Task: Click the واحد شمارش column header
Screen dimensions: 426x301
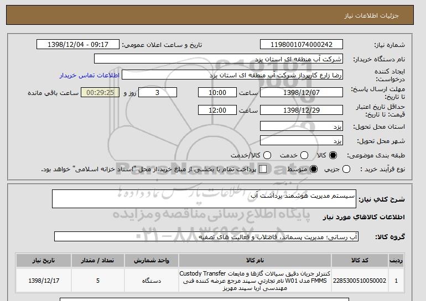Action: point(152,260)
